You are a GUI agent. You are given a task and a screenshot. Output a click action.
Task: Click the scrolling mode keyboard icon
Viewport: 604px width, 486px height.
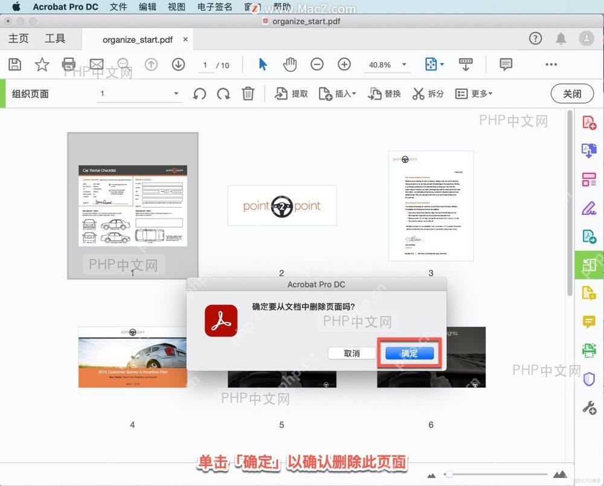pos(465,65)
